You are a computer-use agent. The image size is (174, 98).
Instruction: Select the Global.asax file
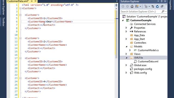pyautogui.click(x=140, y=65)
